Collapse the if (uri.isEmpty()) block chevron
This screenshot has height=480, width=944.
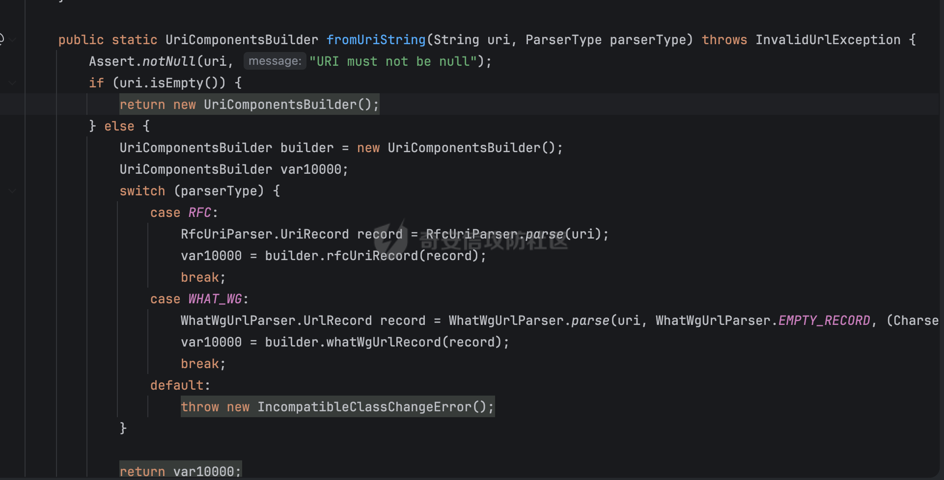(13, 83)
